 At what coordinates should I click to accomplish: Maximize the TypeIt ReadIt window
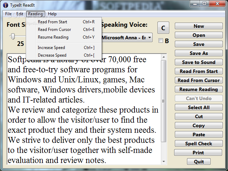(204, 3)
